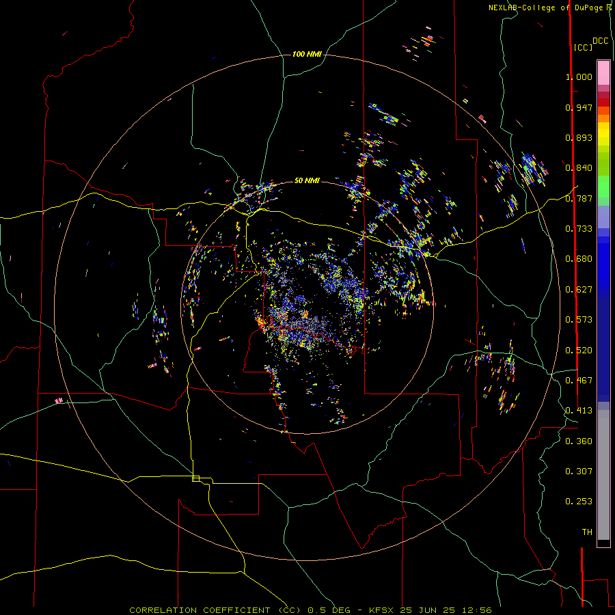
Task: Pick the light pink segment atop the color bar
Action: point(603,72)
